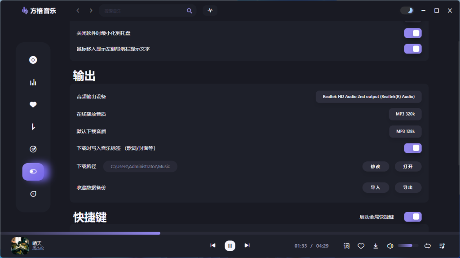460x258 pixels.
Task: Open the about face icon in sidebar
Action: [x=33, y=194]
